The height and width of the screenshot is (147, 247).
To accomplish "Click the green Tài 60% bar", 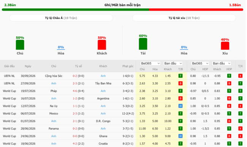I will click(x=143, y=44).
